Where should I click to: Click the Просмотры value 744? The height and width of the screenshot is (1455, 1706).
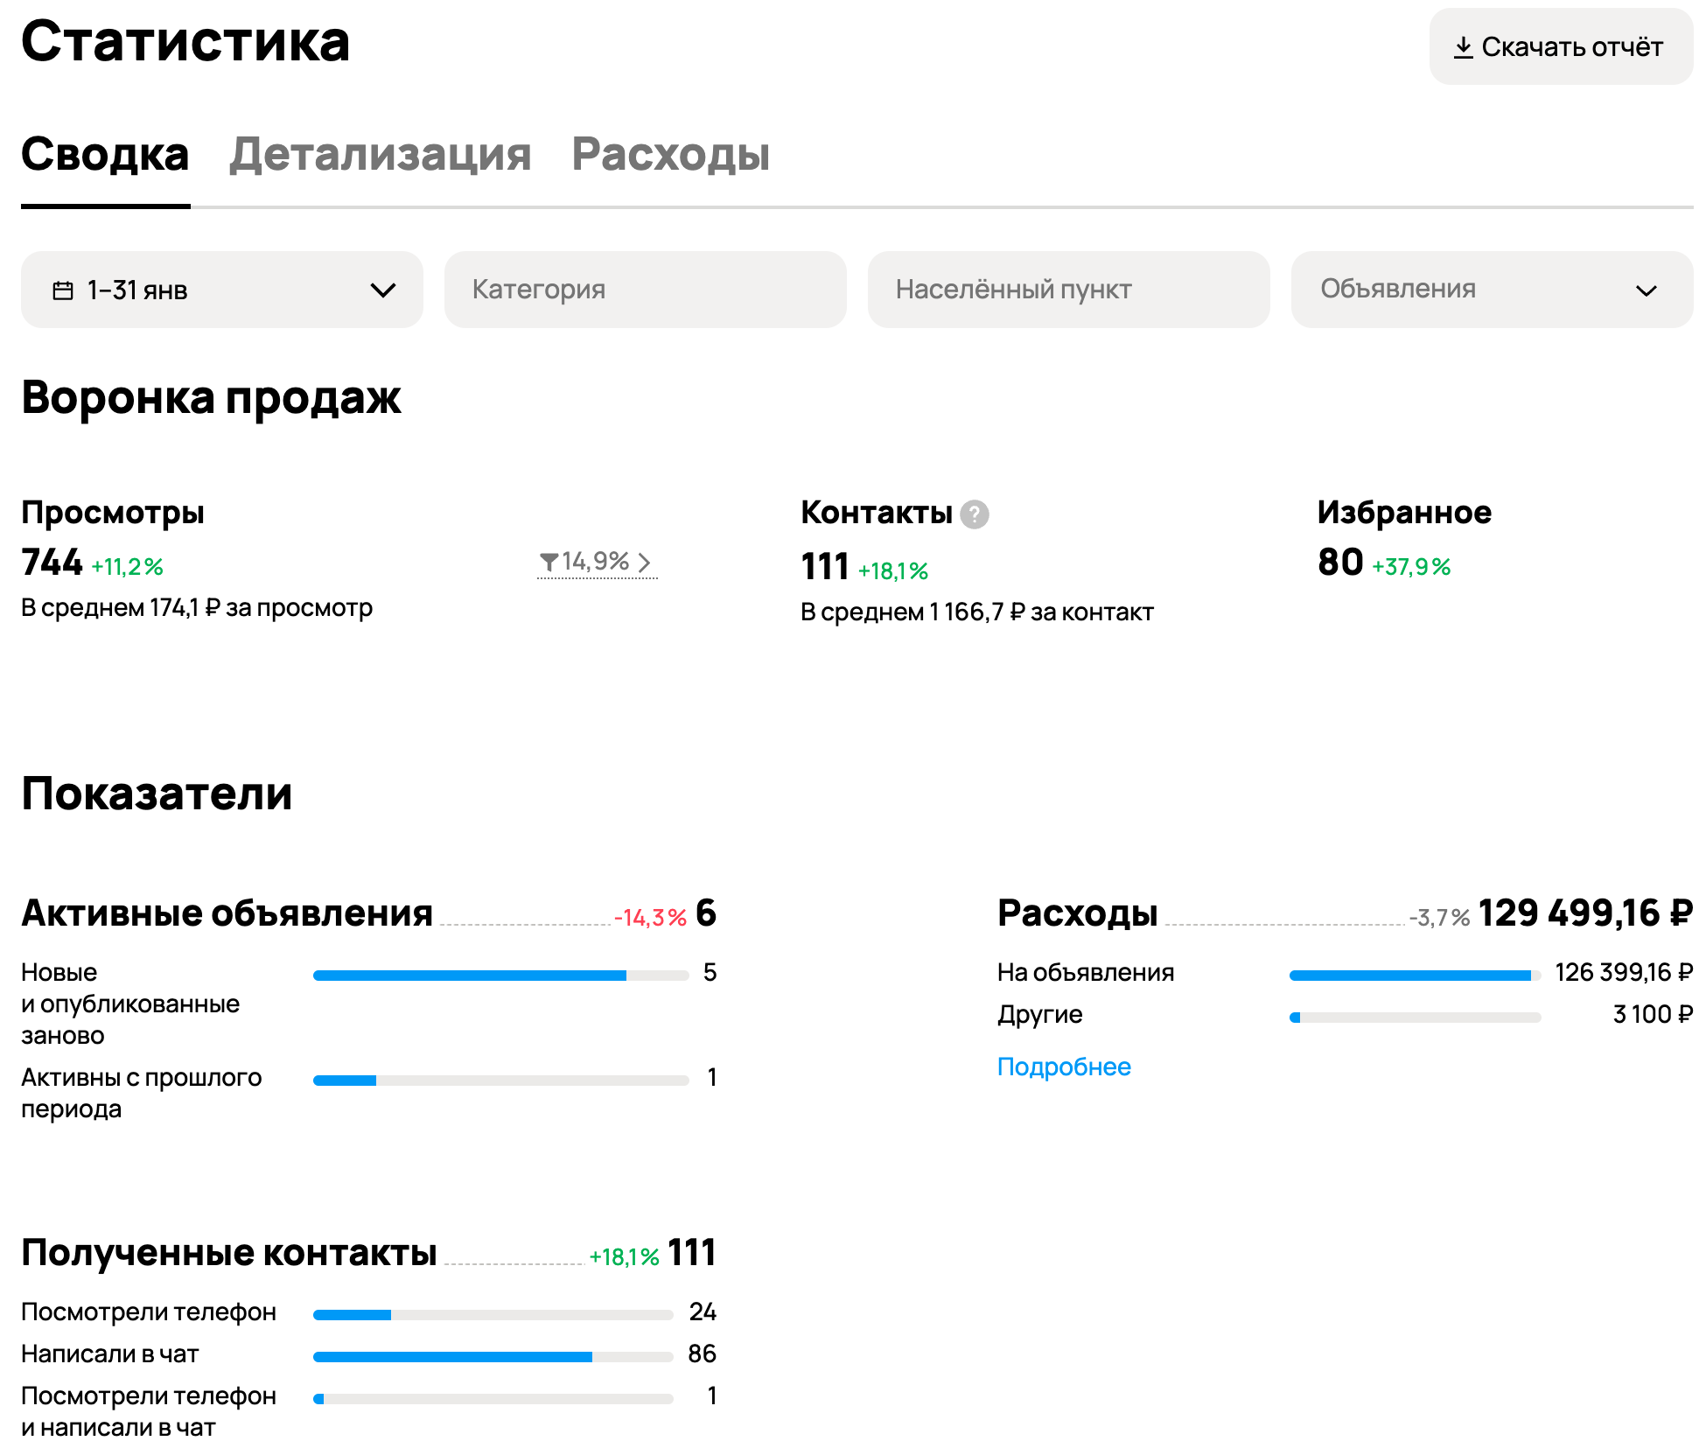(x=52, y=563)
